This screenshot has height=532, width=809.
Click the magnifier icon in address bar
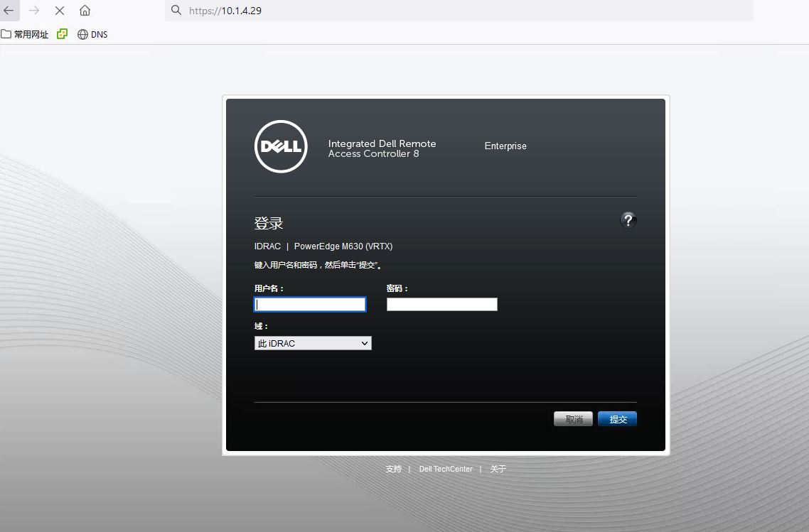point(176,11)
